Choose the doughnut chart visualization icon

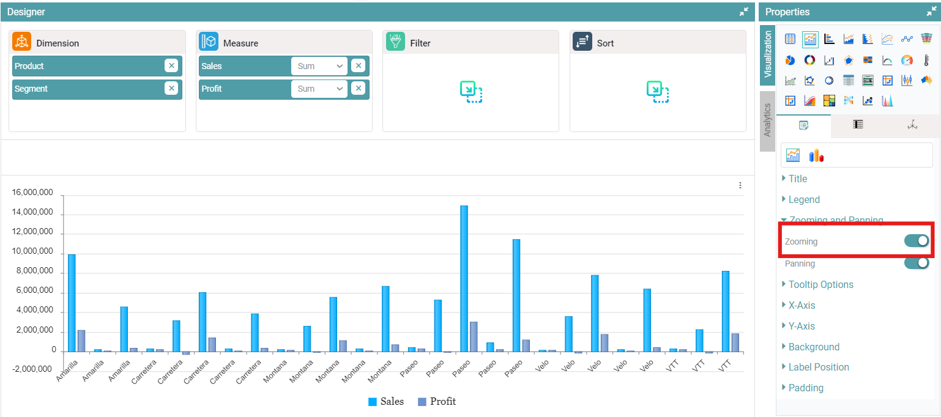point(809,60)
